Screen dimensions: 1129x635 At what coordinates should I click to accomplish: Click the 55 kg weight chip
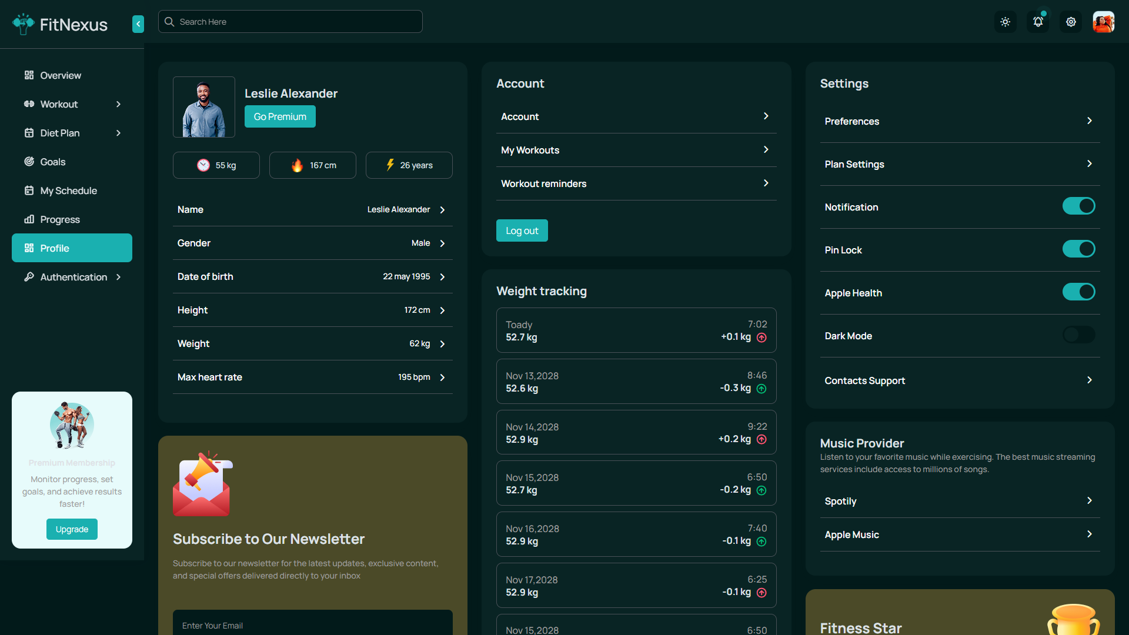pos(216,165)
